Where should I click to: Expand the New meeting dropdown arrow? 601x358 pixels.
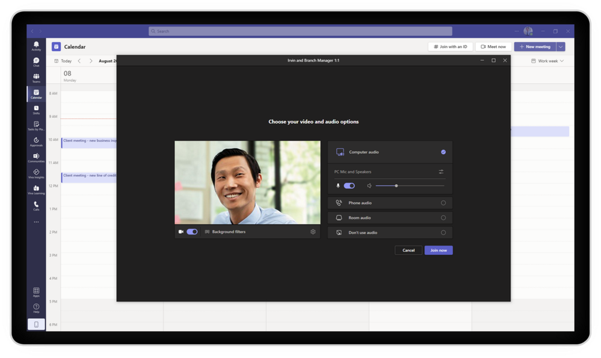[561, 47]
